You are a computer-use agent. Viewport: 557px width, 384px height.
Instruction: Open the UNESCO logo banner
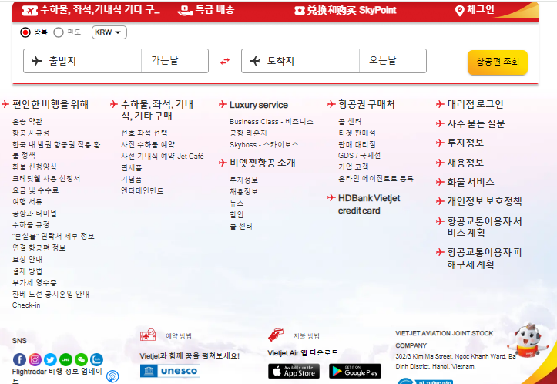point(170,371)
